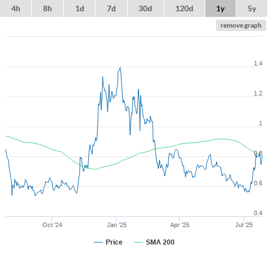The image size is (268, 257).
Task: Switch to the 8h time range
Action: pos(47,8)
